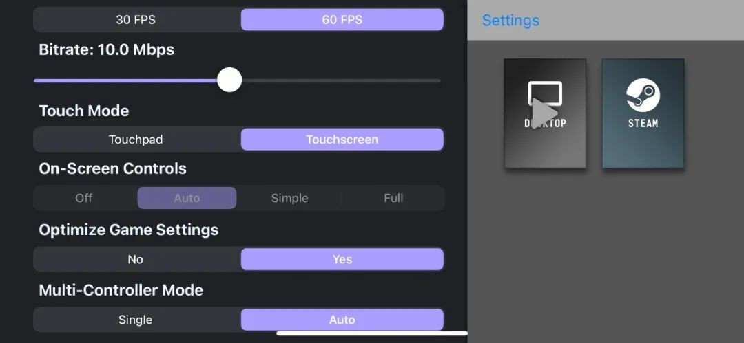Switch touch mode to Touchscreen

tap(342, 140)
